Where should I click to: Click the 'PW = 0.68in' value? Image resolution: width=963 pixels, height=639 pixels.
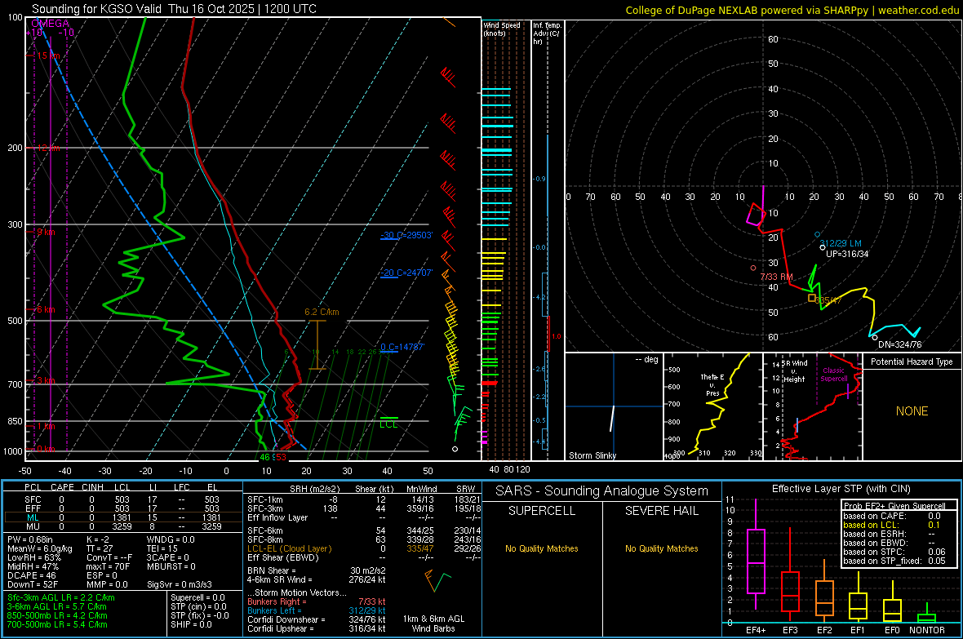[x=31, y=539]
